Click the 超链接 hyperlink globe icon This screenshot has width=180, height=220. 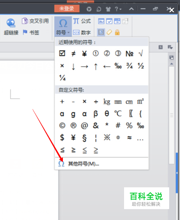(x=11, y=23)
